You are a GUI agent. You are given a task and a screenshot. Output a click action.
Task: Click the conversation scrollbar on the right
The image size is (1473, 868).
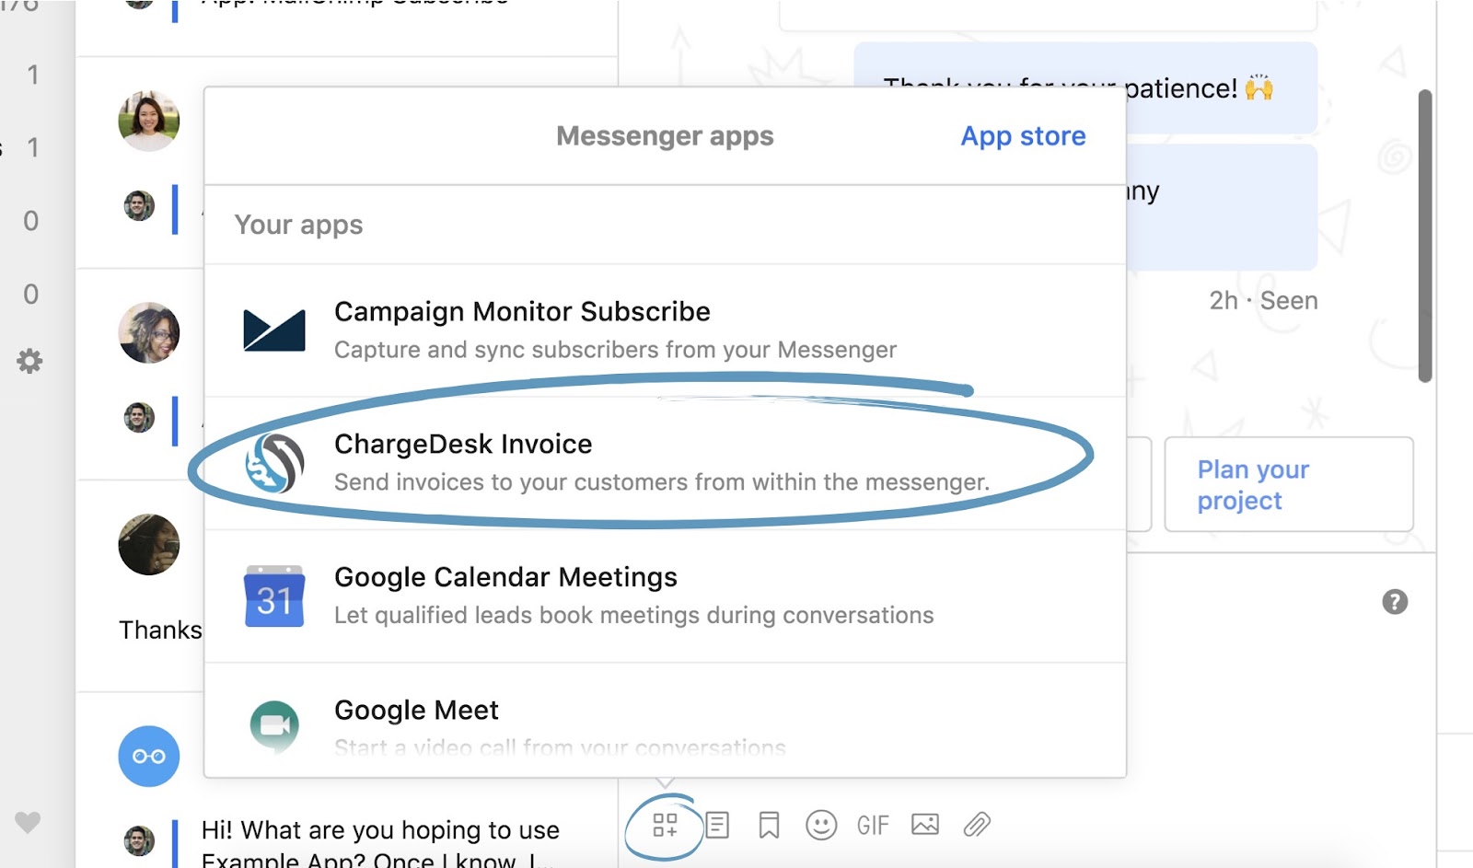1424,236
